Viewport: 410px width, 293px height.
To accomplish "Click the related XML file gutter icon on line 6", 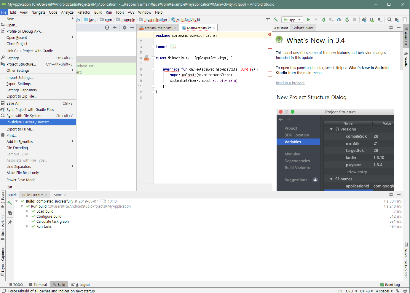I will 146,58.
